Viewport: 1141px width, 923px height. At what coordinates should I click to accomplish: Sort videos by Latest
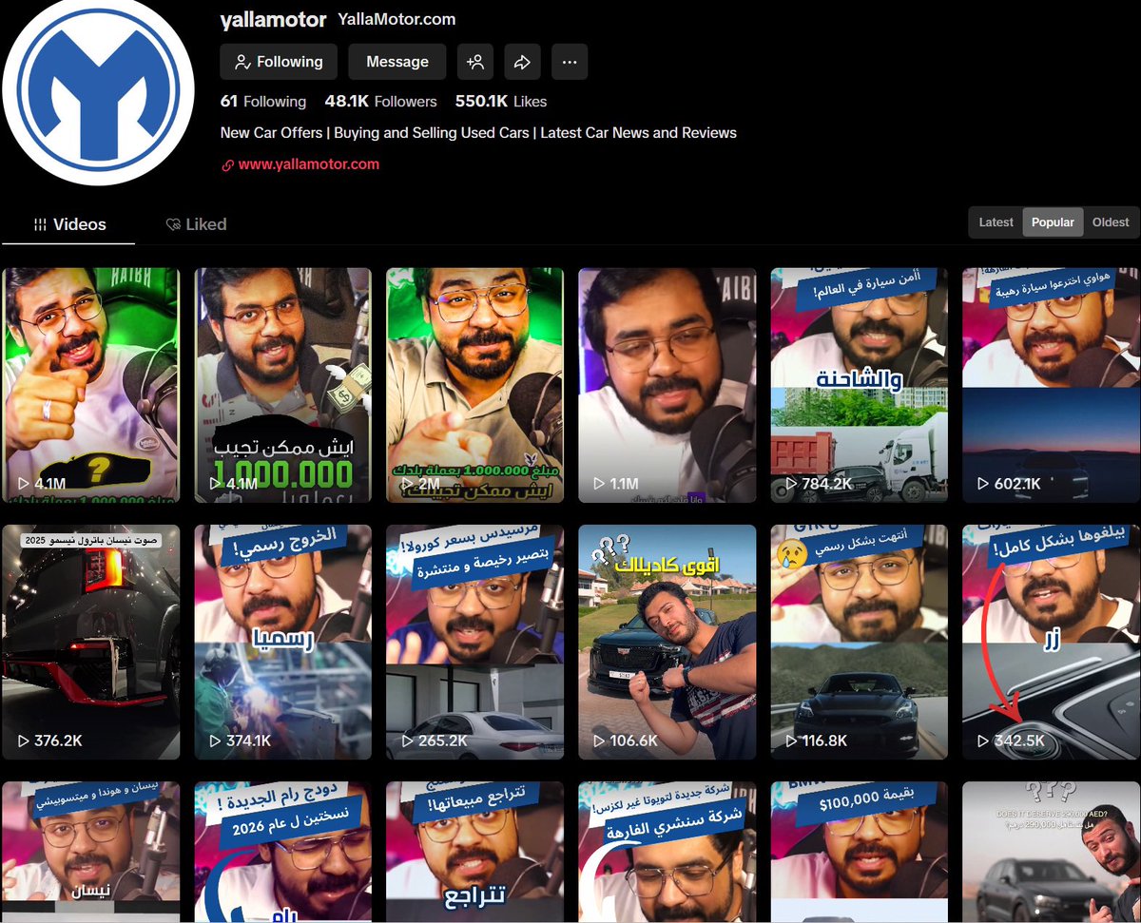point(996,222)
